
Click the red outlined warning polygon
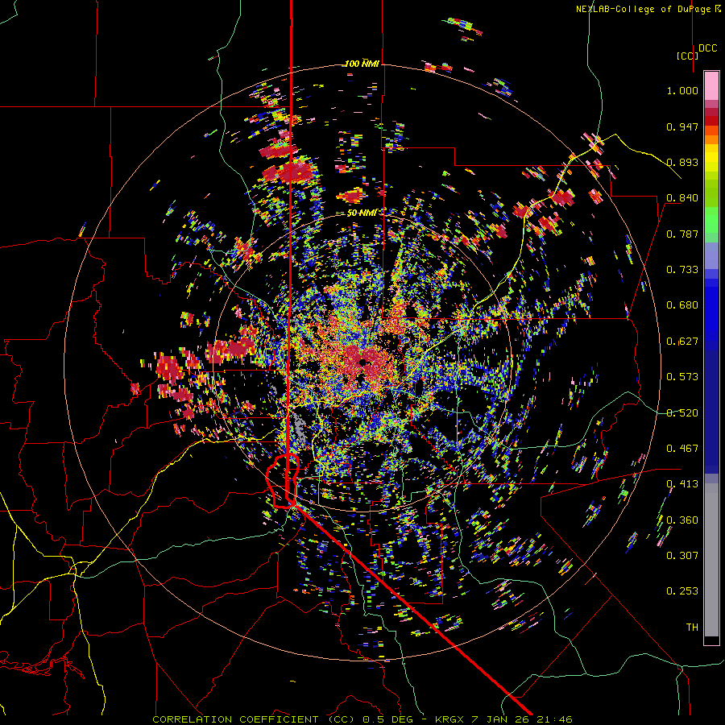coord(283,481)
